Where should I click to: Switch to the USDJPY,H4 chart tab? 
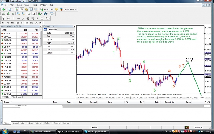click(109, 98)
